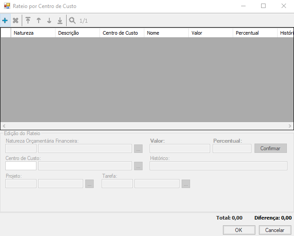Click the delete row X icon
Viewport: 294px width, 236px height.
click(16, 20)
